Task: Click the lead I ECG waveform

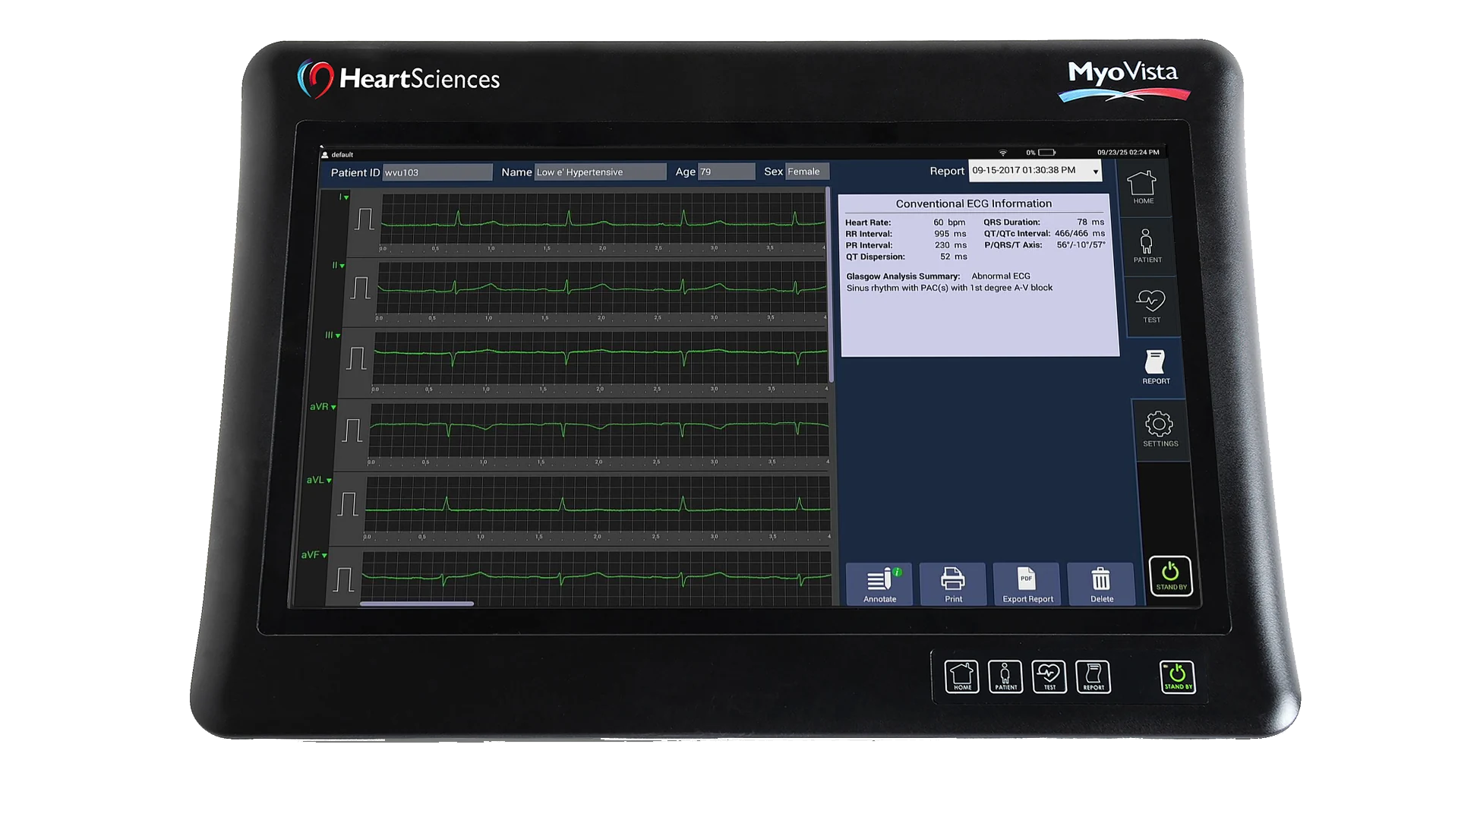Action: pos(603,220)
